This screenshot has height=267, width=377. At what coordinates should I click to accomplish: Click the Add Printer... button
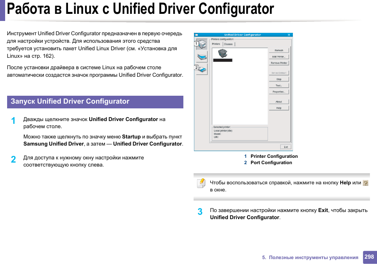click(x=279, y=57)
